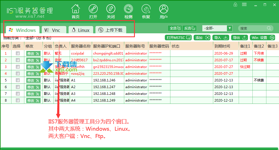
Task: Click the 打开MSTSC button
Action: point(178,37)
